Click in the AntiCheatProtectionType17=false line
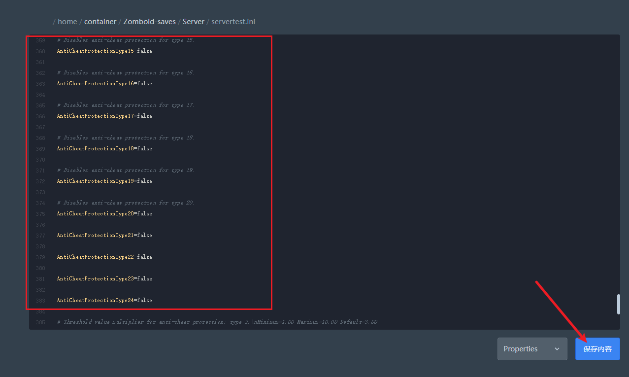The width and height of the screenshot is (629, 377). (x=104, y=116)
